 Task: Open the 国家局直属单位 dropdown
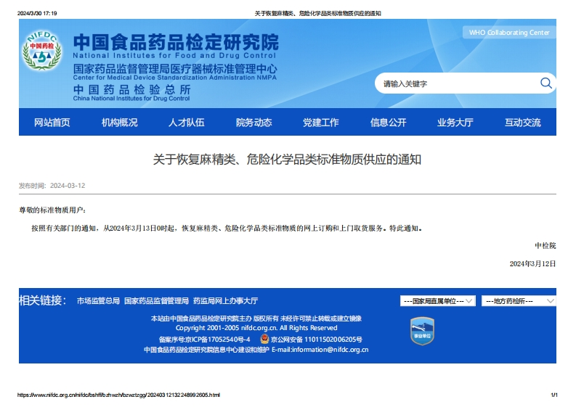(x=438, y=300)
